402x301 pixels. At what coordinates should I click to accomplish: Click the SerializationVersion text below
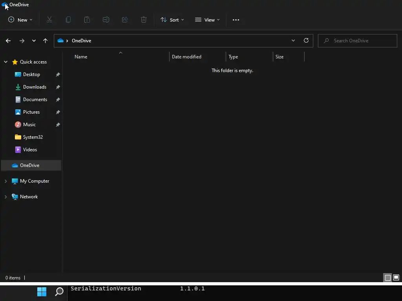point(106,288)
